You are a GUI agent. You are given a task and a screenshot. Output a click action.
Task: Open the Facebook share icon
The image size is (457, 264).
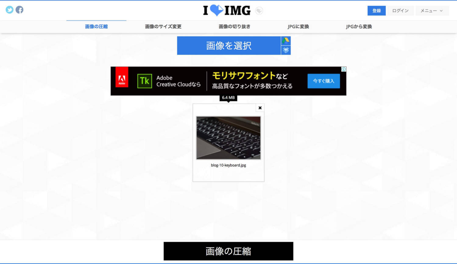point(19,10)
